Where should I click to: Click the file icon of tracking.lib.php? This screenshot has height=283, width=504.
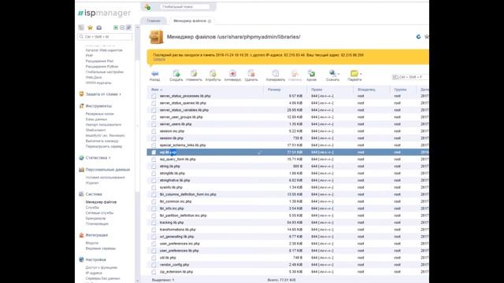154,222
